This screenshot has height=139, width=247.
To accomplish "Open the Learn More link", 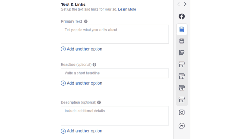I will (127, 9).
